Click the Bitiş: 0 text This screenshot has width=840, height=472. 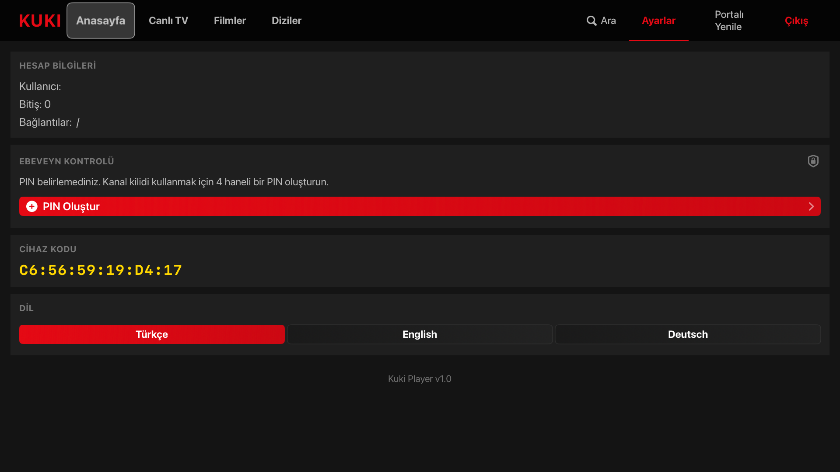[x=35, y=104]
